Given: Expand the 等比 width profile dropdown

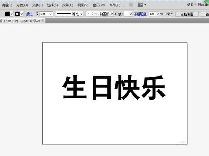Looking at the screenshot, I should click(82, 14).
